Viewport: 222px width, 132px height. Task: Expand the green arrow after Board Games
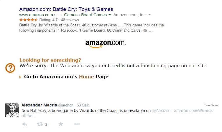[x=110, y=15]
